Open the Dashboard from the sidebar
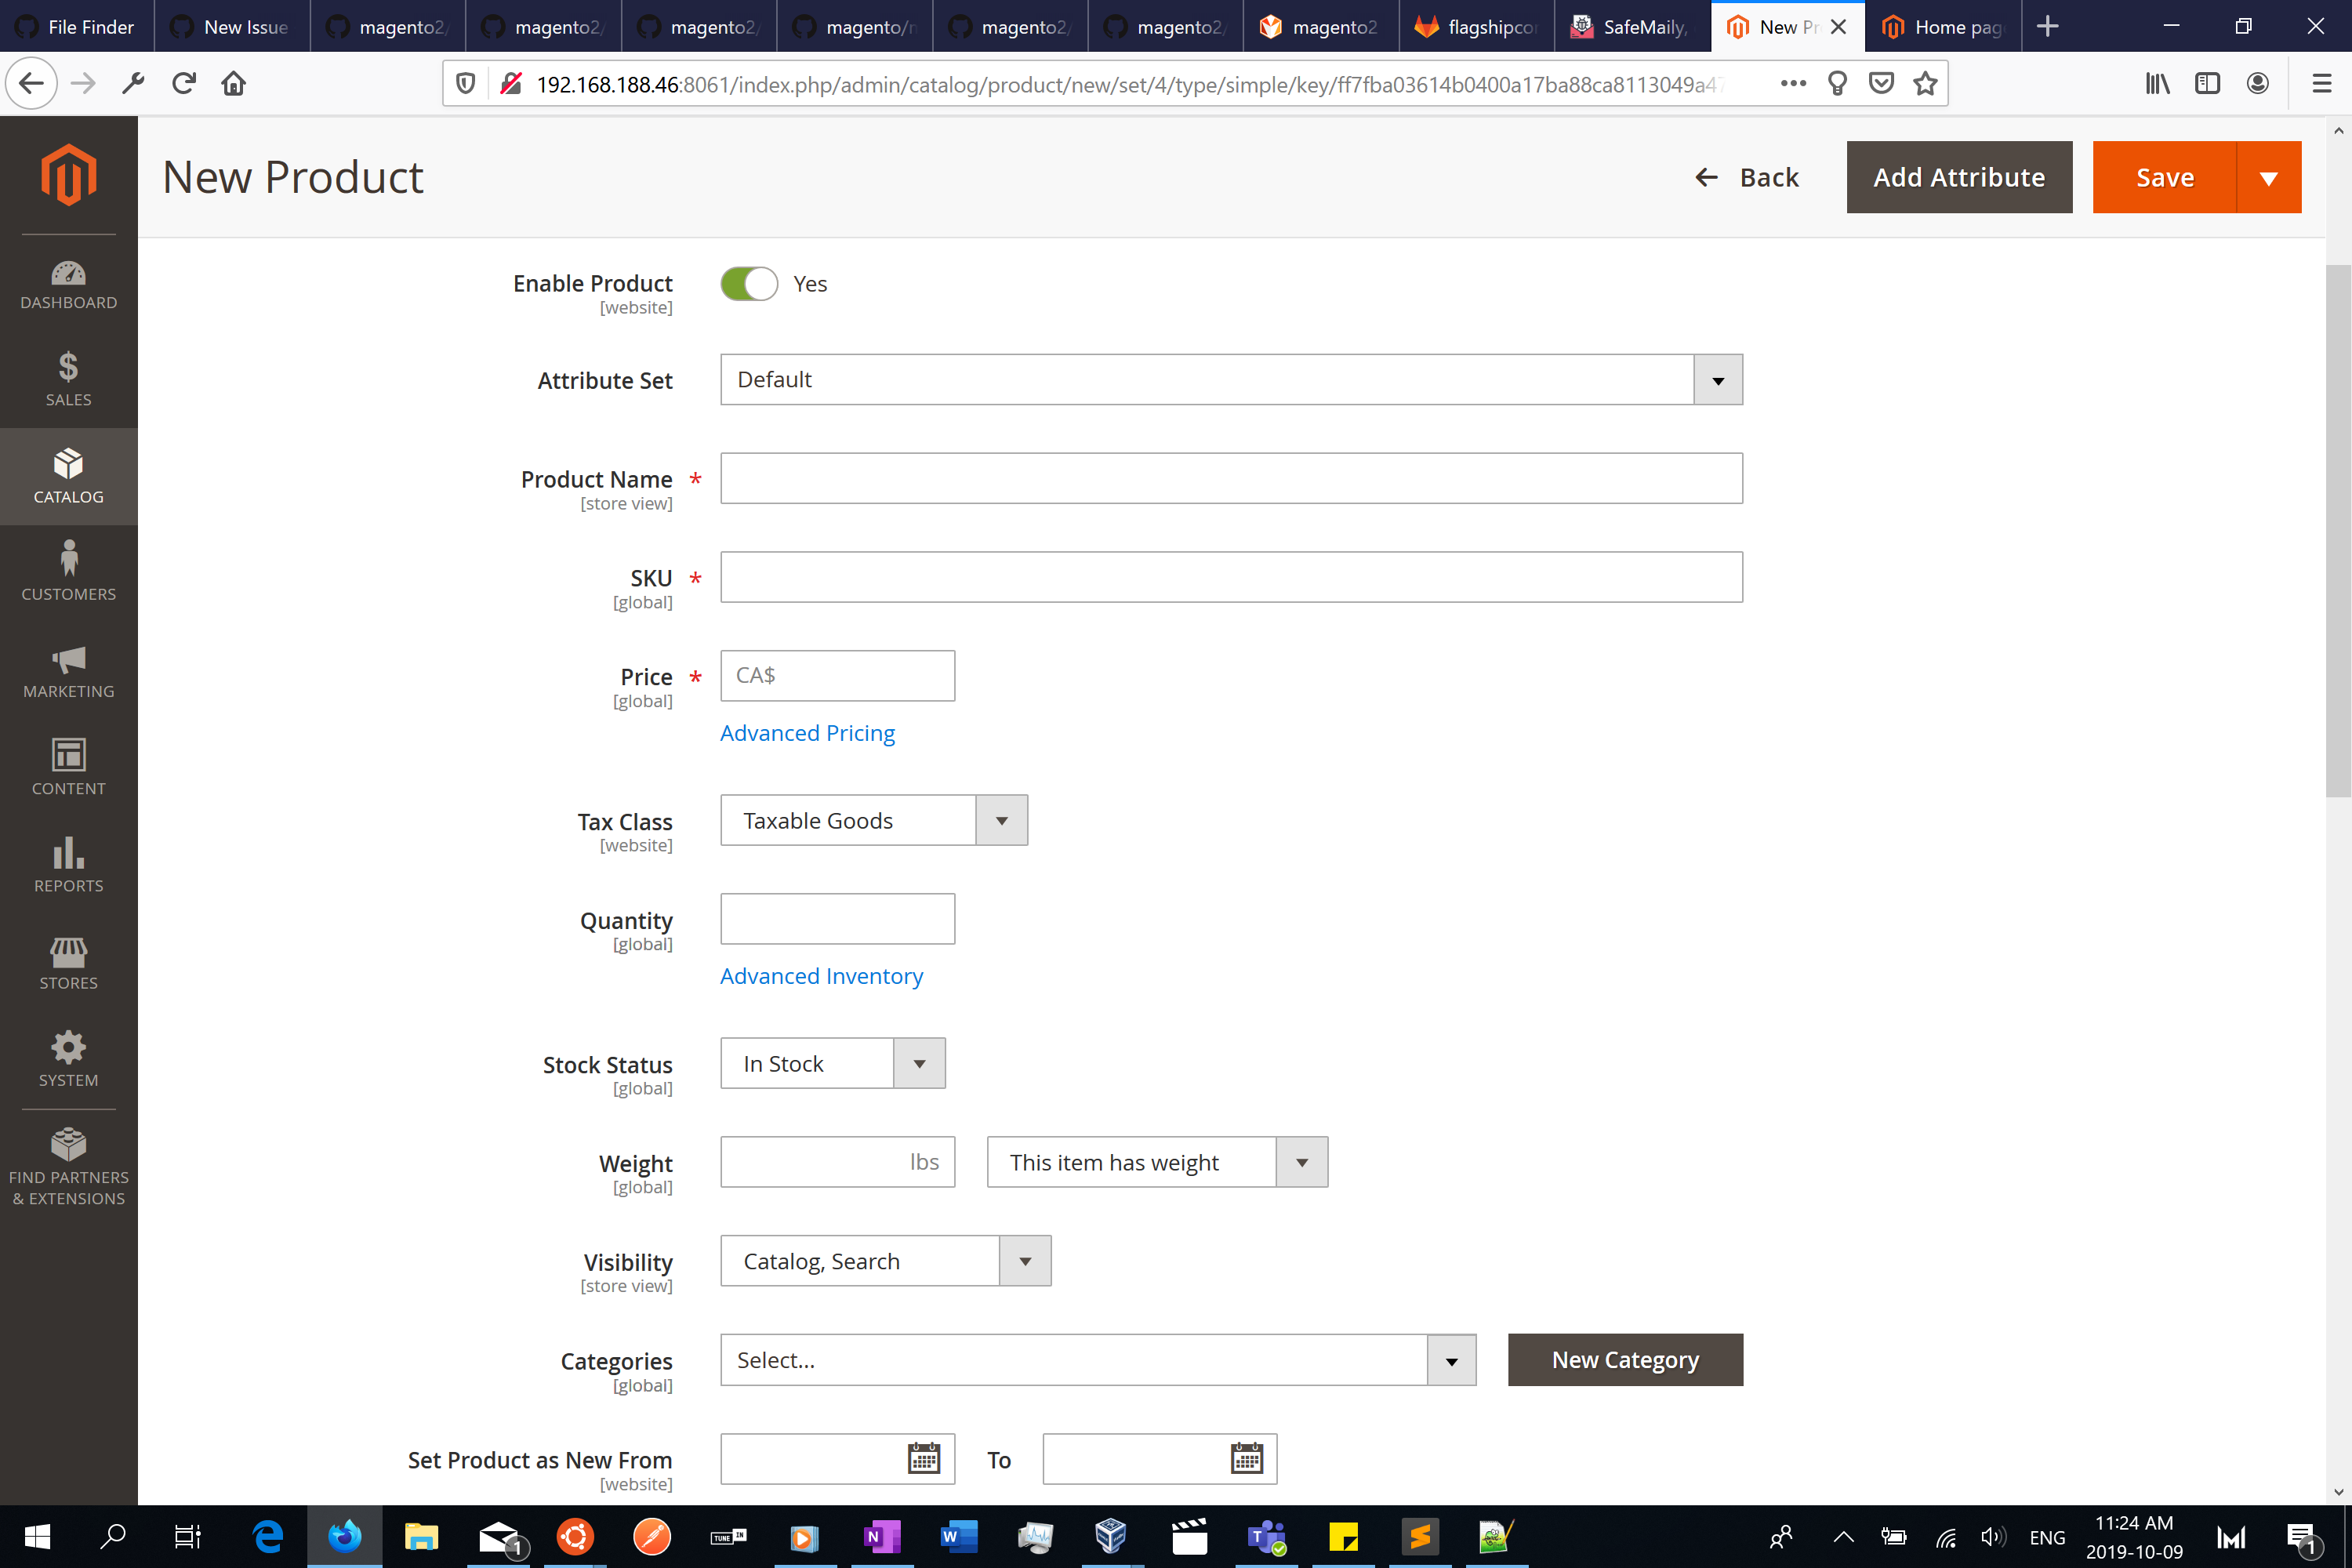 (68, 284)
